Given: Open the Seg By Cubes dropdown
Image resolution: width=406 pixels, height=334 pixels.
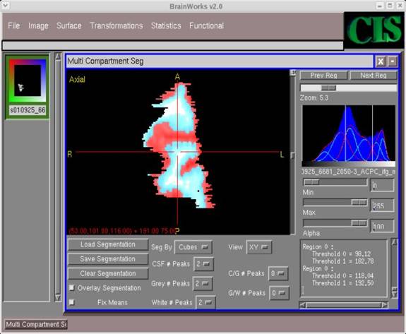Looking at the screenshot, I should pos(193,247).
